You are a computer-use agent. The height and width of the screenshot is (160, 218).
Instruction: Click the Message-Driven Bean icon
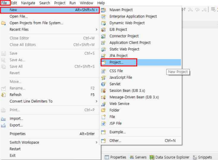(x=103, y=97)
